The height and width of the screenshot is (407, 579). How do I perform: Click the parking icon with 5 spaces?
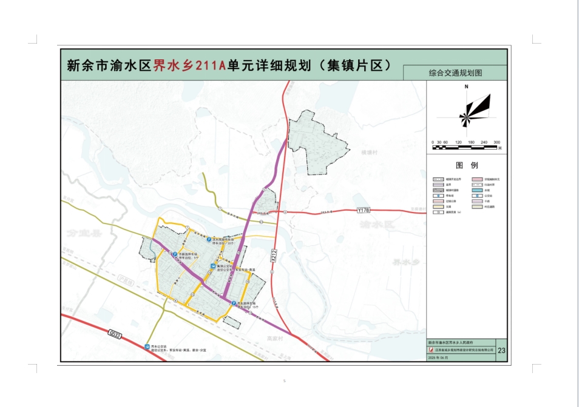pyautogui.click(x=175, y=254)
